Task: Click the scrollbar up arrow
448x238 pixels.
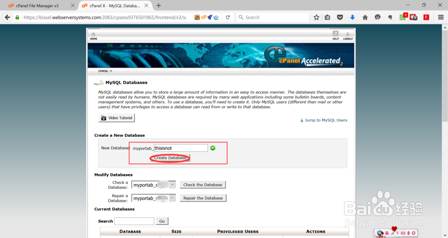Action: [x=445, y=28]
